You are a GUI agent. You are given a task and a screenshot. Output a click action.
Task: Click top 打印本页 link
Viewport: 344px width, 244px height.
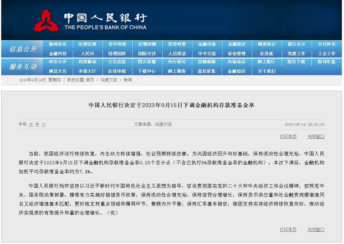tap(288, 137)
